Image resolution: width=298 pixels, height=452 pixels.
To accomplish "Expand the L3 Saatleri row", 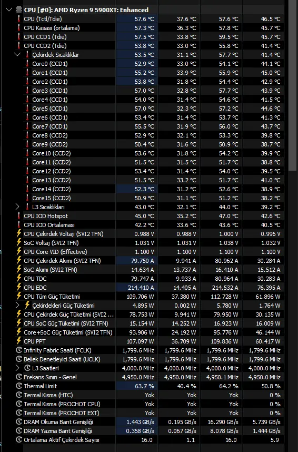I will (x=17, y=368).
